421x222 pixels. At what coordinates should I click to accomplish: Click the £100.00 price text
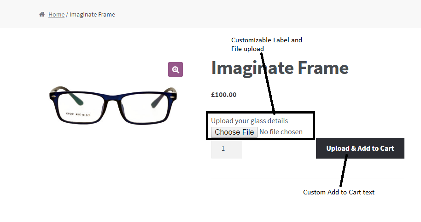tap(224, 95)
